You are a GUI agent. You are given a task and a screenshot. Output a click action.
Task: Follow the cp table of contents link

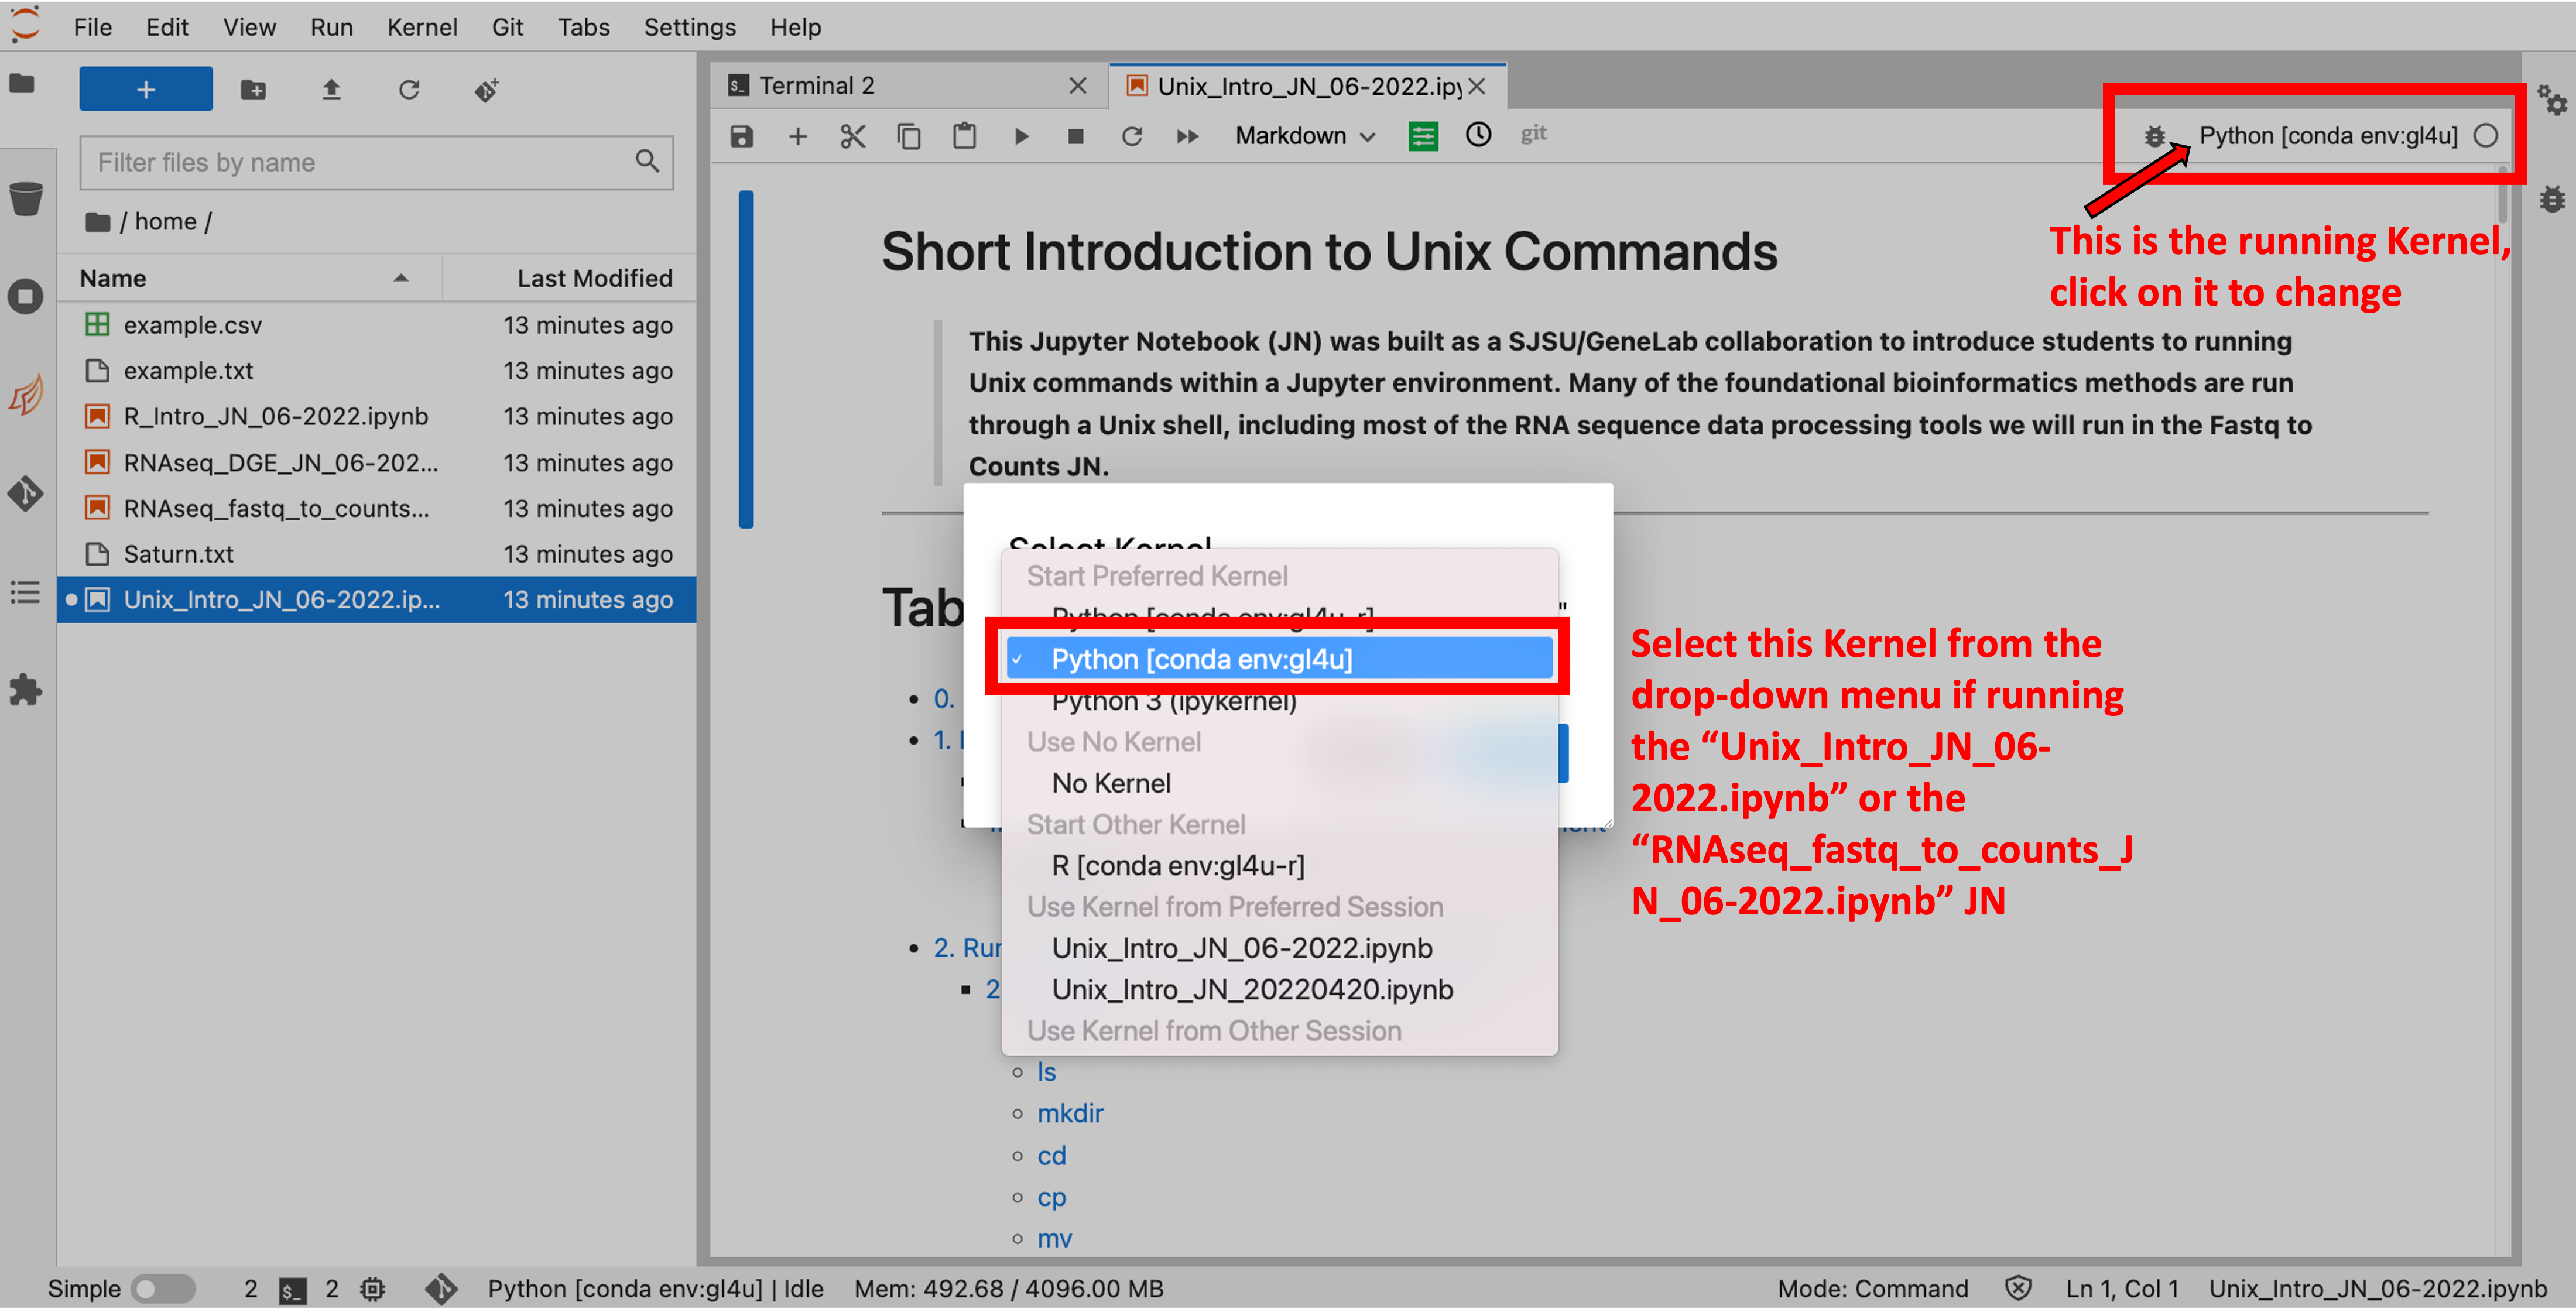point(1051,1198)
